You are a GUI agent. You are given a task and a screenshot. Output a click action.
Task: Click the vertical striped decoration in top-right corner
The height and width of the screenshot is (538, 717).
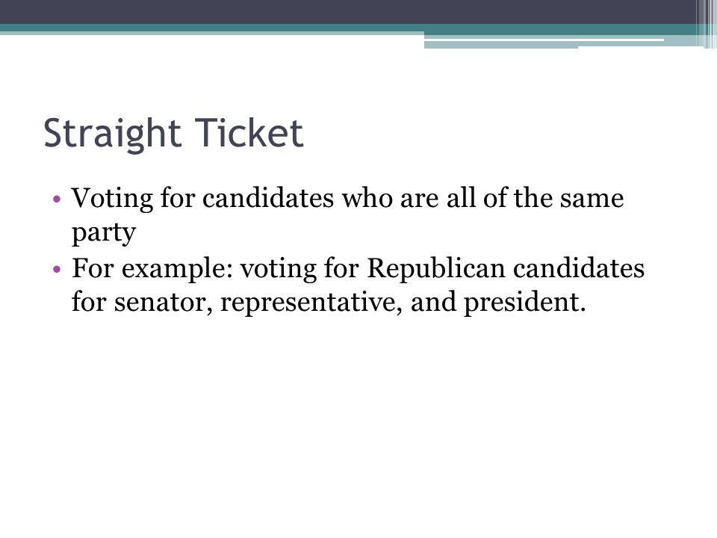(x=706, y=24)
